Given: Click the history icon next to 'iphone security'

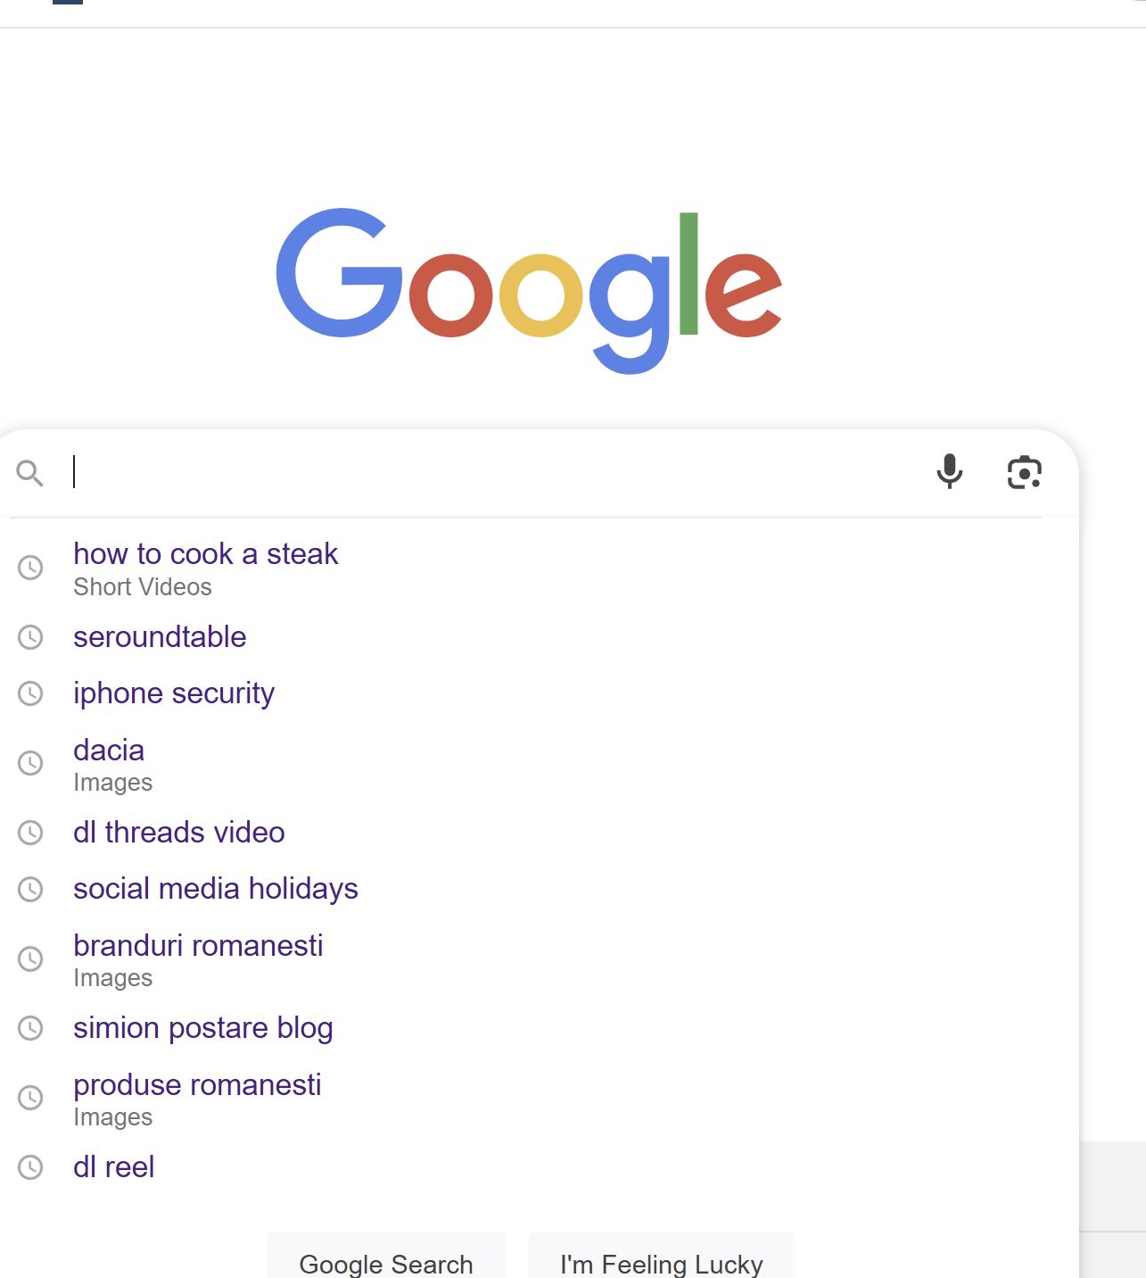Looking at the screenshot, I should pyautogui.click(x=31, y=693).
